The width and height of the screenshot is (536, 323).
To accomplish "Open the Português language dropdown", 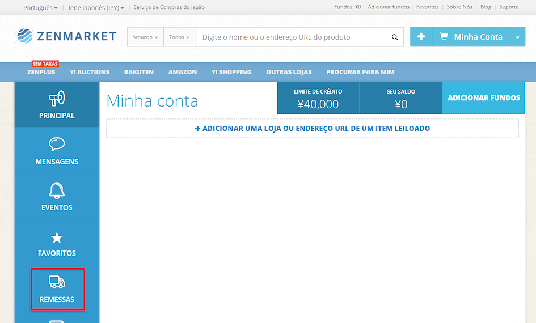I will (40, 7).
